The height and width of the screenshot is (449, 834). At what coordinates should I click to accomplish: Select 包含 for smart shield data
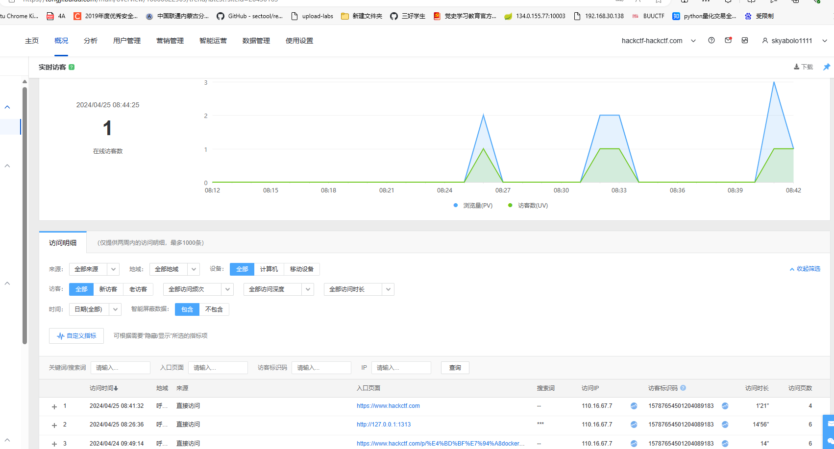[x=187, y=309]
